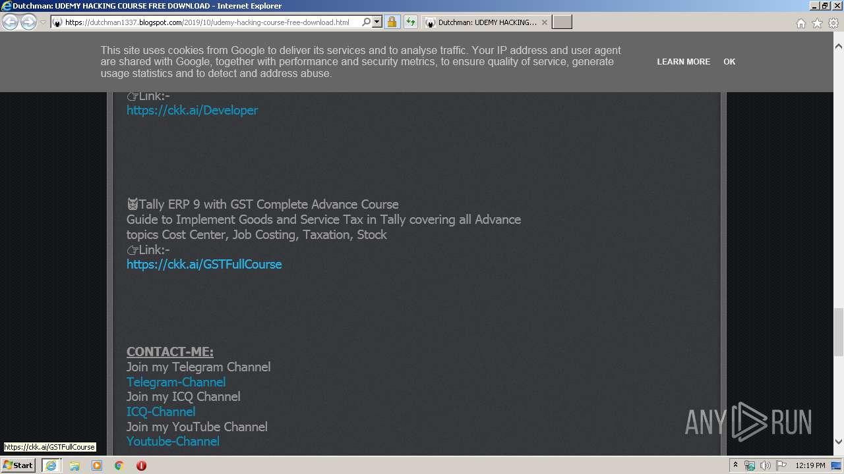
Task: Open the Windows Start menu
Action: [x=18, y=465]
